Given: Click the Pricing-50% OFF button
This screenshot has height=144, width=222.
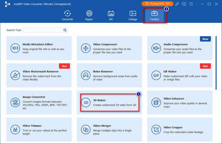Looking at the screenshot, I should [x=157, y=4].
